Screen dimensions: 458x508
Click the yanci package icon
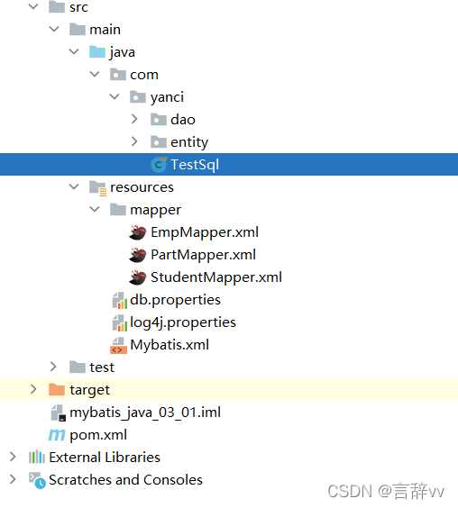(x=138, y=97)
